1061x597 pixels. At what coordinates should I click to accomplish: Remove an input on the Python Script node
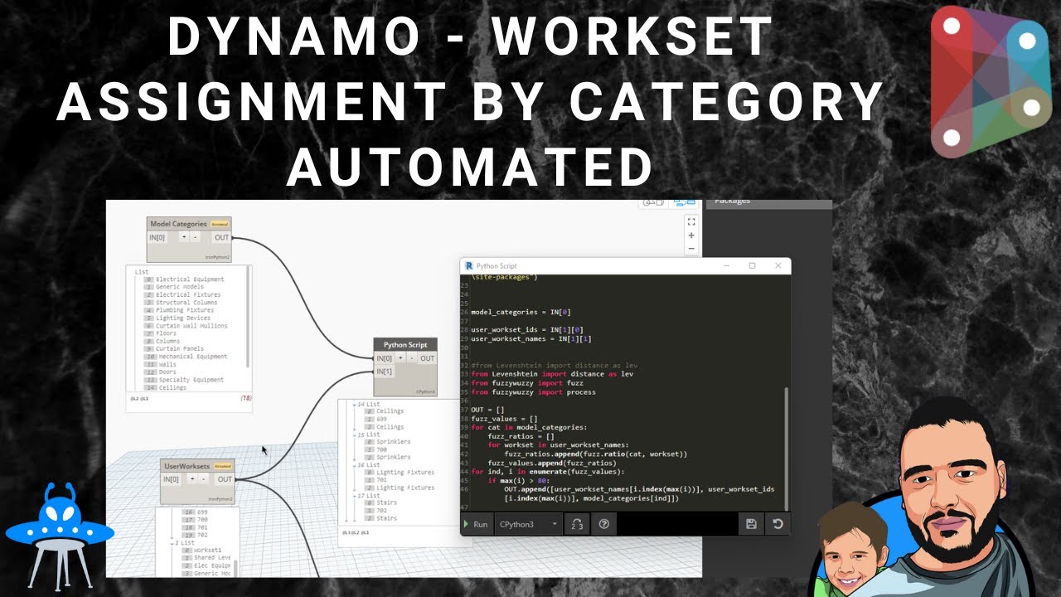click(x=412, y=358)
